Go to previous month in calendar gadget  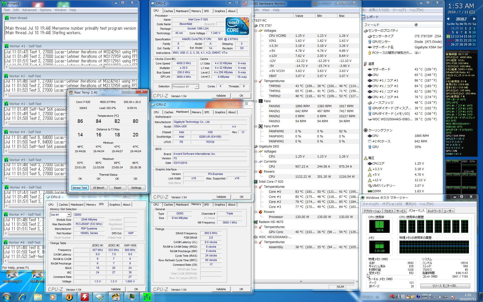tap(448, 19)
